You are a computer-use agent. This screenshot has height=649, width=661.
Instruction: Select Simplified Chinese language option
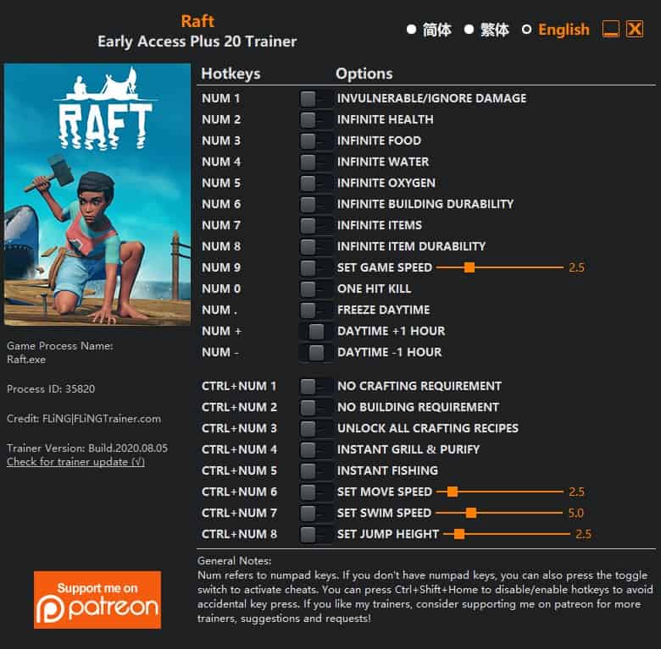[429, 30]
